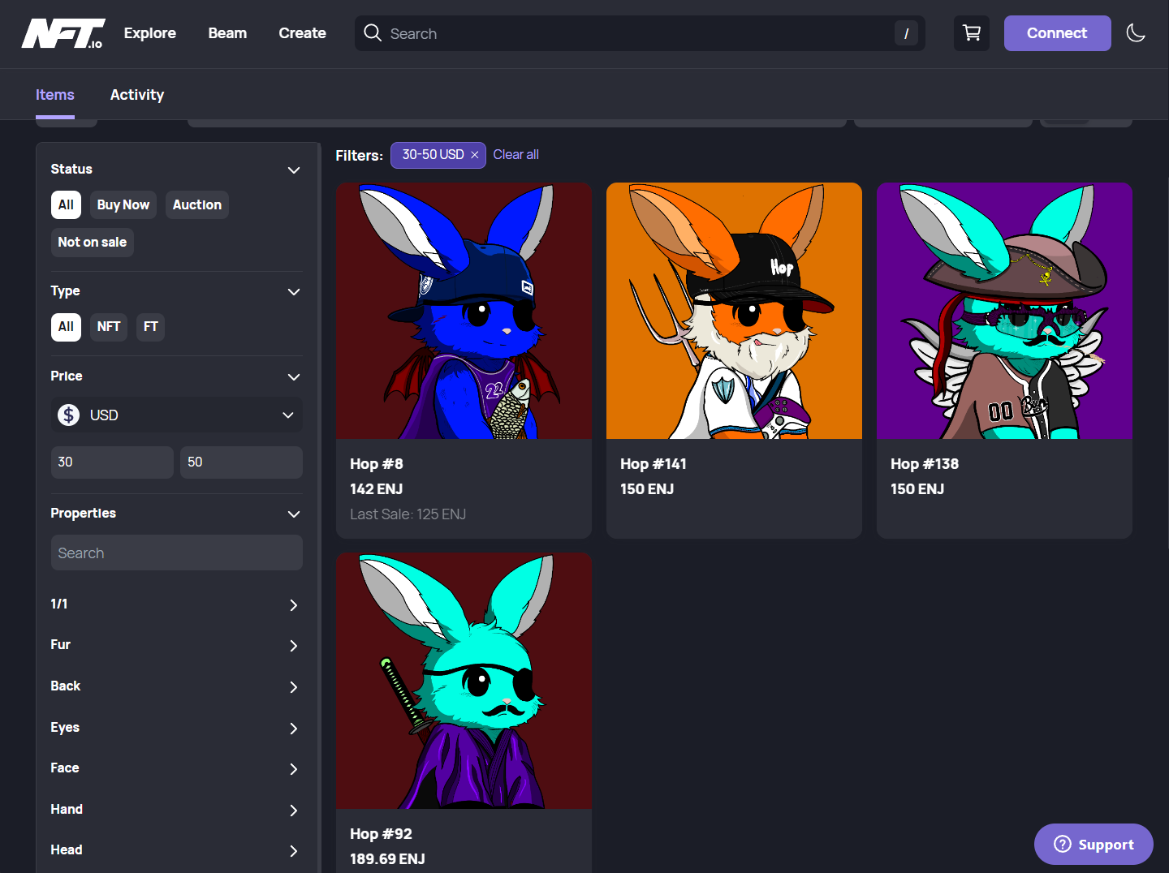Focus the Properties search field
This screenshot has width=1169, height=873.
[x=177, y=553]
